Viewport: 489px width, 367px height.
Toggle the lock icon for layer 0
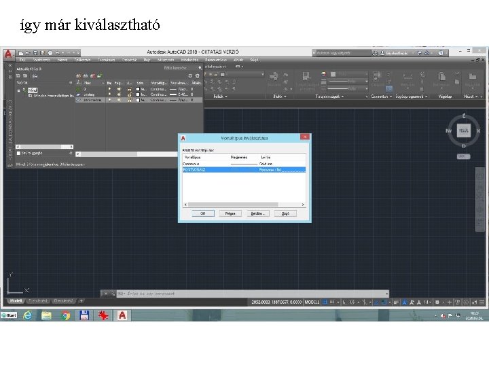pos(130,89)
